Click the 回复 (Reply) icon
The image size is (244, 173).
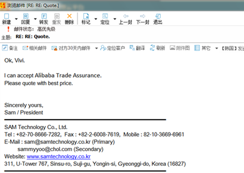(x=26, y=19)
